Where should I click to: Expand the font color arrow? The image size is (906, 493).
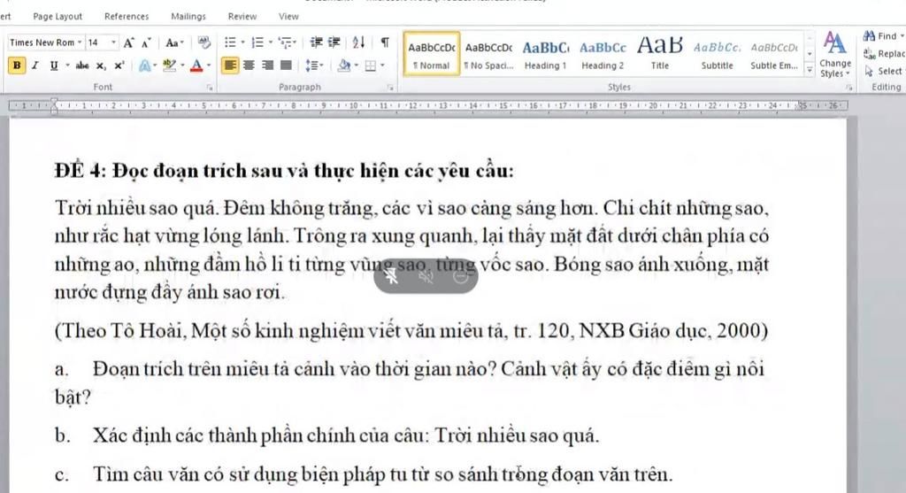(209, 65)
